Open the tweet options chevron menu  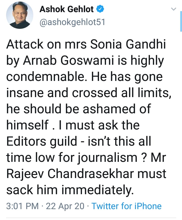[x=173, y=9]
